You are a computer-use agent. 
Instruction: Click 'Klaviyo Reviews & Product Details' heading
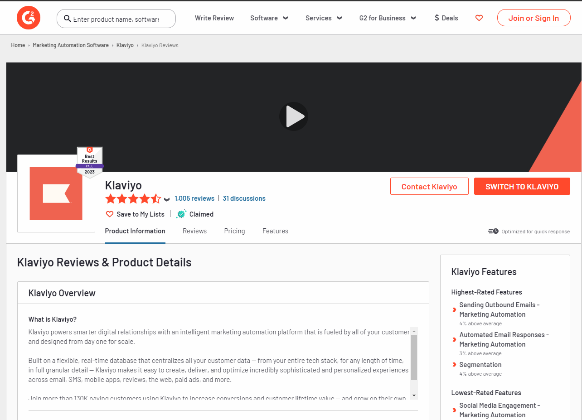[104, 262]
